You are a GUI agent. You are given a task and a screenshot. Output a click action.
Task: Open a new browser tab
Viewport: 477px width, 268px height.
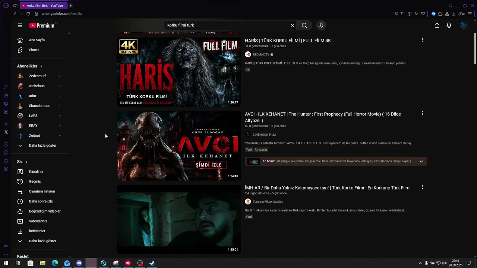click(x=70, y=6)
